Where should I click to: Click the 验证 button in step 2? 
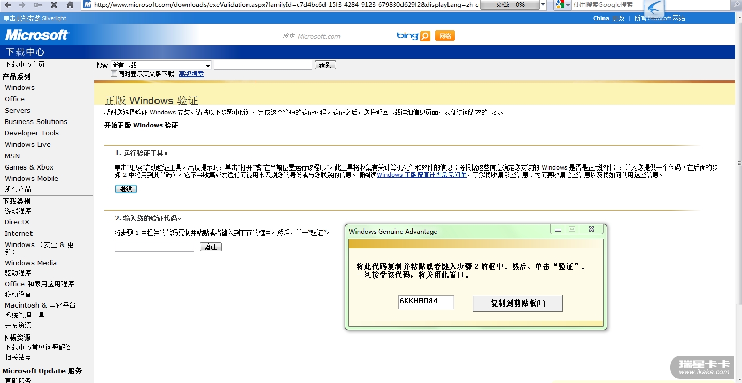[x=211, y=247]
